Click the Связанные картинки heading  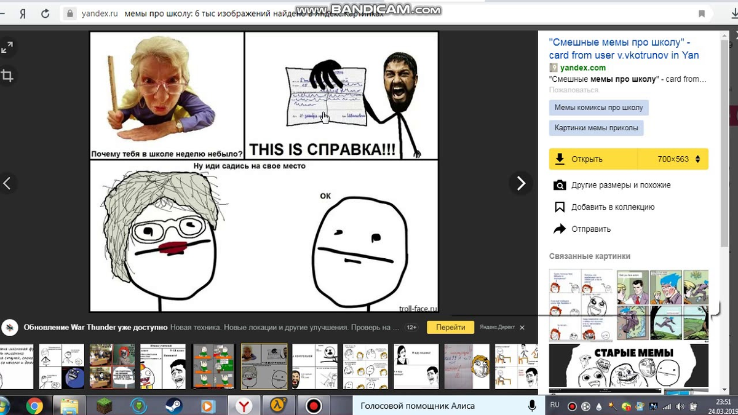(589, 256)
